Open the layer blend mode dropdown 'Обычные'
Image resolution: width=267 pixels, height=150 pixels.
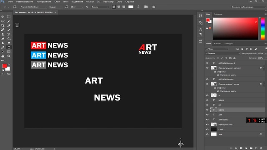223,53
